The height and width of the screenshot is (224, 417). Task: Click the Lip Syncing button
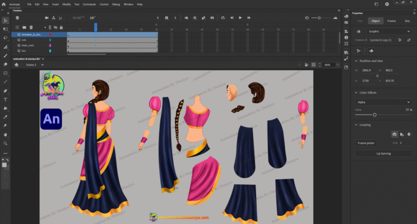click(x=384, y=154)
